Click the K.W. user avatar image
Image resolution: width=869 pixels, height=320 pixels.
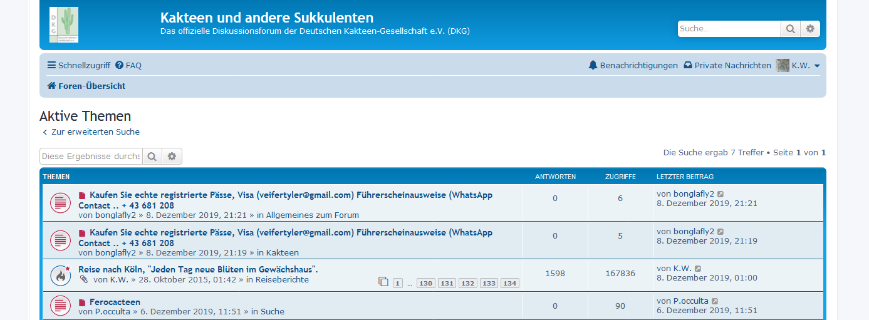coord(783,65)
